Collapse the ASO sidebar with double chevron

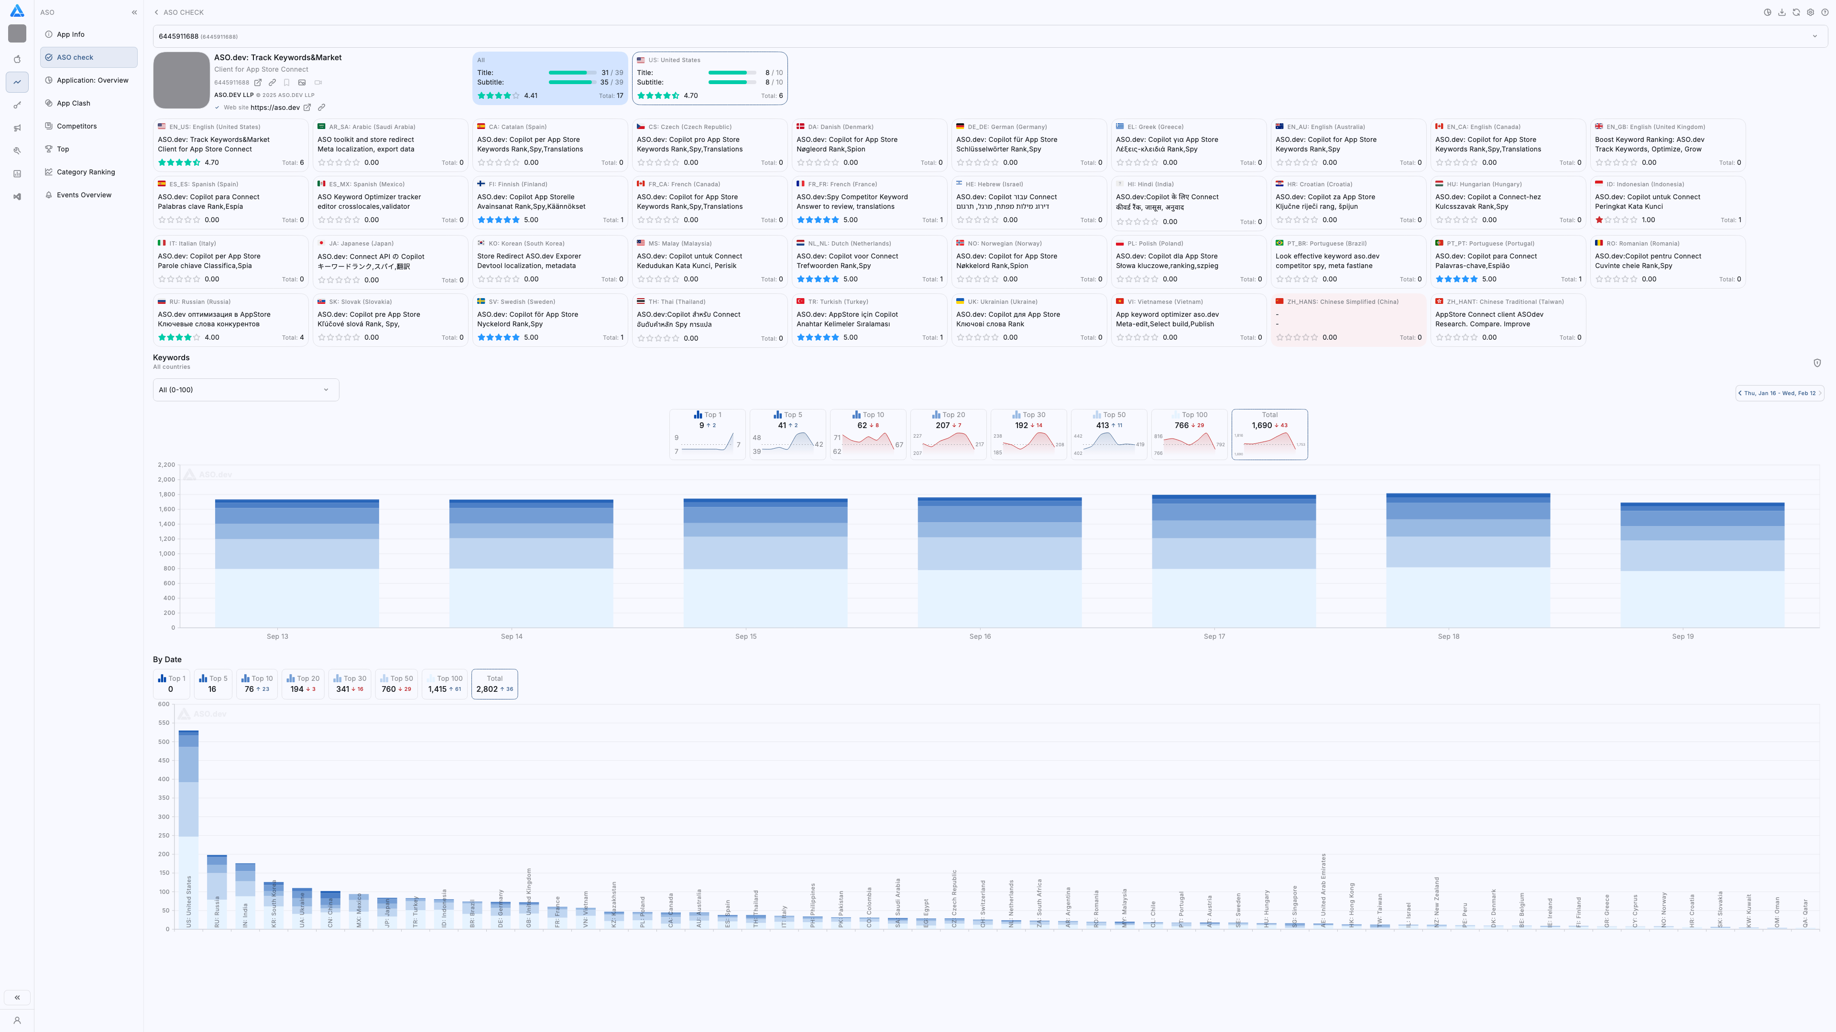(134, 12)
